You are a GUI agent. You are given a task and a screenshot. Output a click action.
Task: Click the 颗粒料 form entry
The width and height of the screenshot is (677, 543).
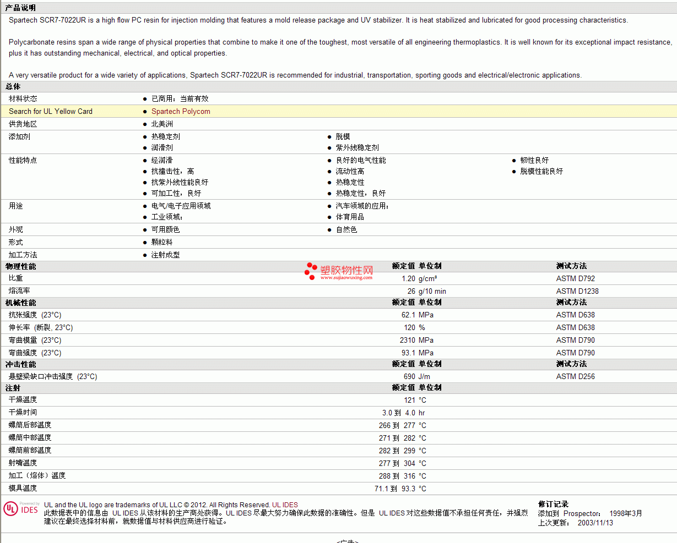pyautogui.click(x=162, y=242)
